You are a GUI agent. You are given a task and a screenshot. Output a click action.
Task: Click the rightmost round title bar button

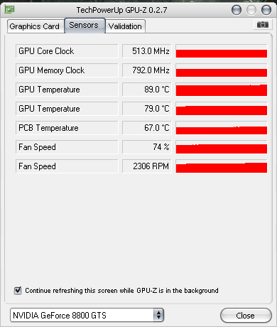point(266,10)
